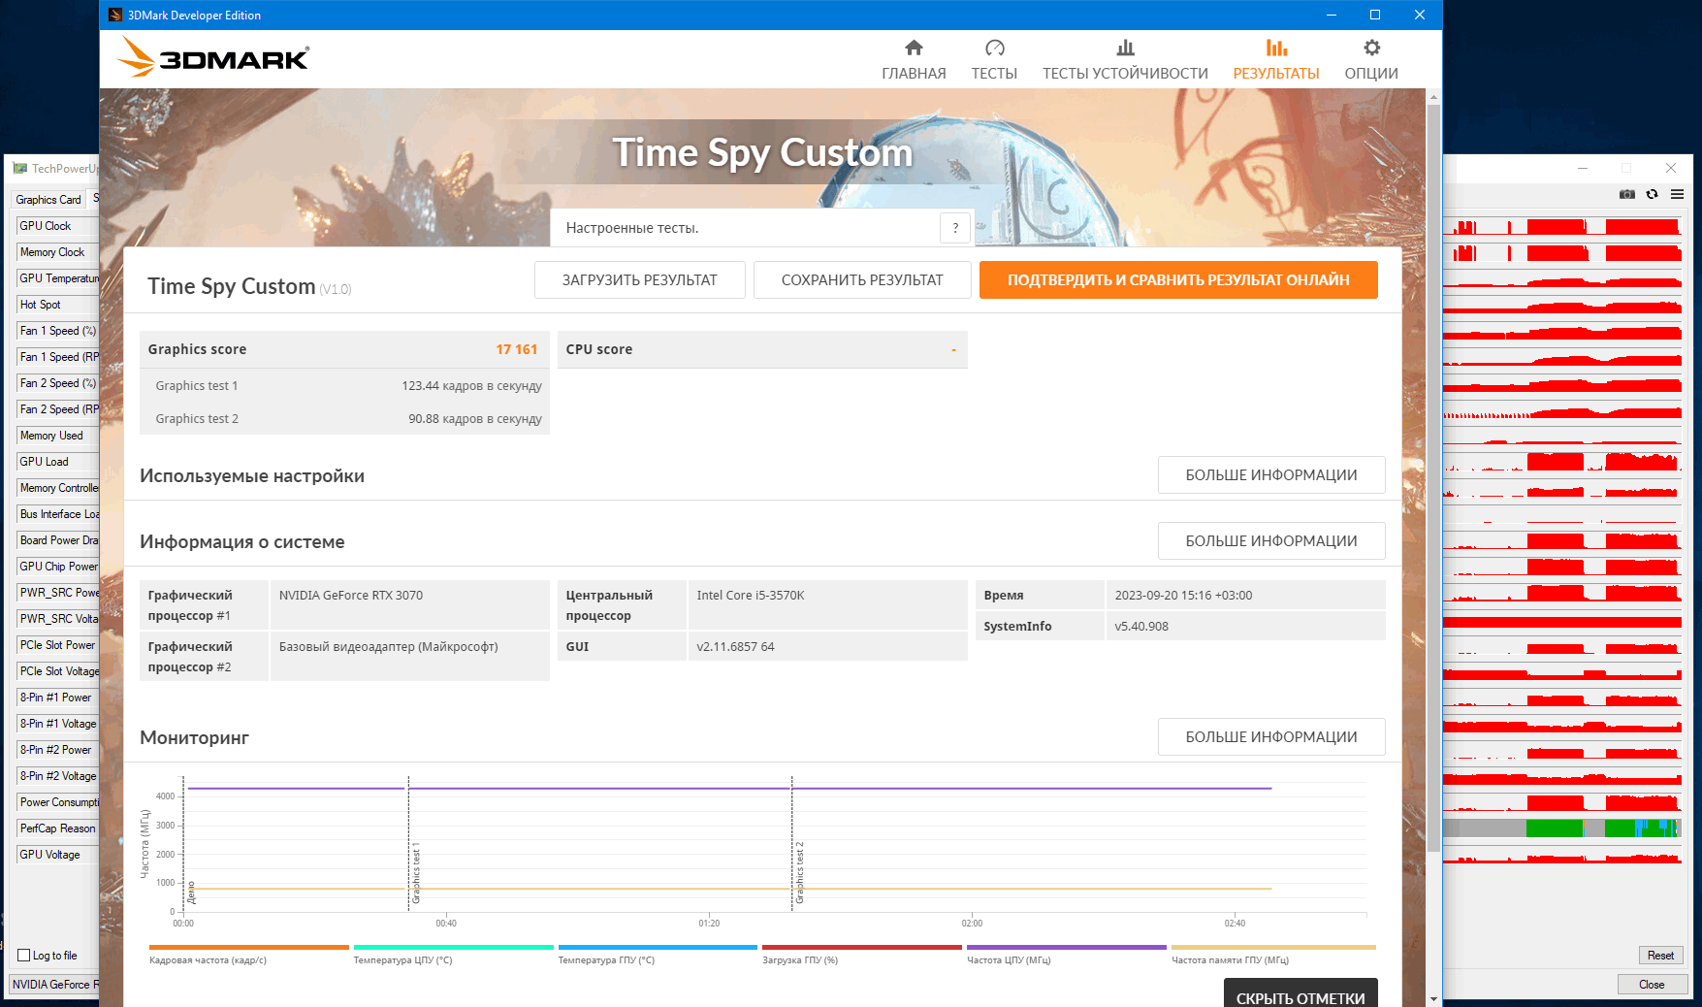Expand Мониторинг more information
This screenshot has width=1702, height=1007.
tap(1271, 737)
